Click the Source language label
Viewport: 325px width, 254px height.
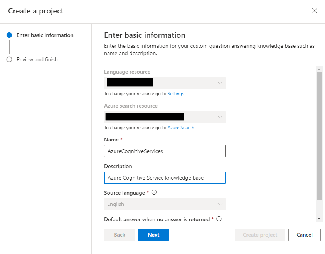(125, 193)
